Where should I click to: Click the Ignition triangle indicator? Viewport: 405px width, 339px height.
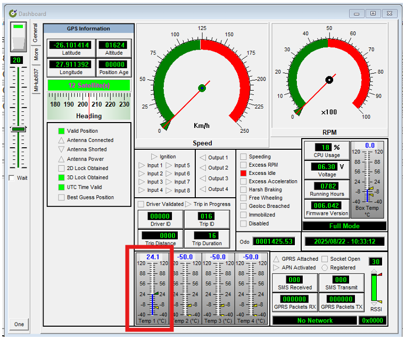point(154,157)
